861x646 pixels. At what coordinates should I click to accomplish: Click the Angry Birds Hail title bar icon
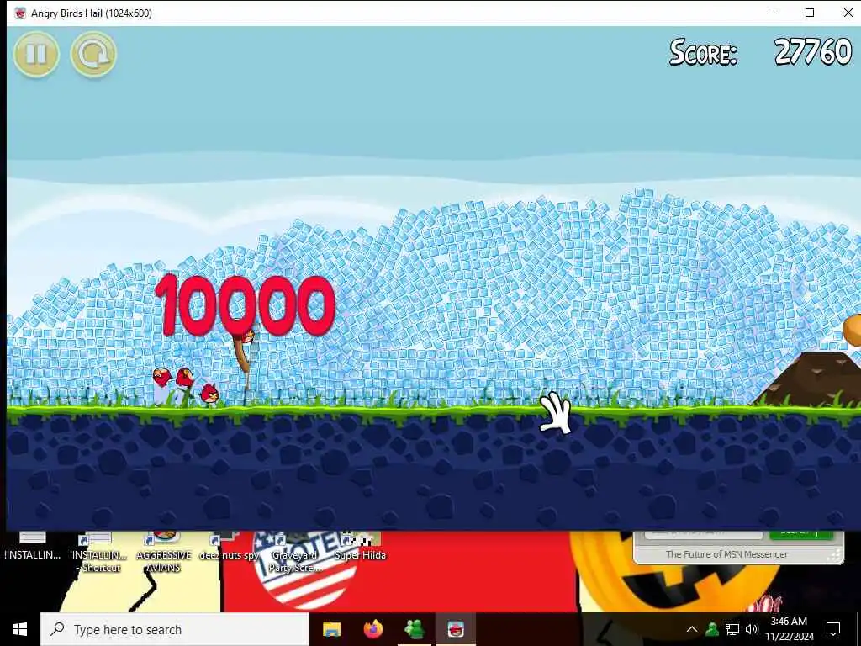pyautogui.click(x=20, y=13)
